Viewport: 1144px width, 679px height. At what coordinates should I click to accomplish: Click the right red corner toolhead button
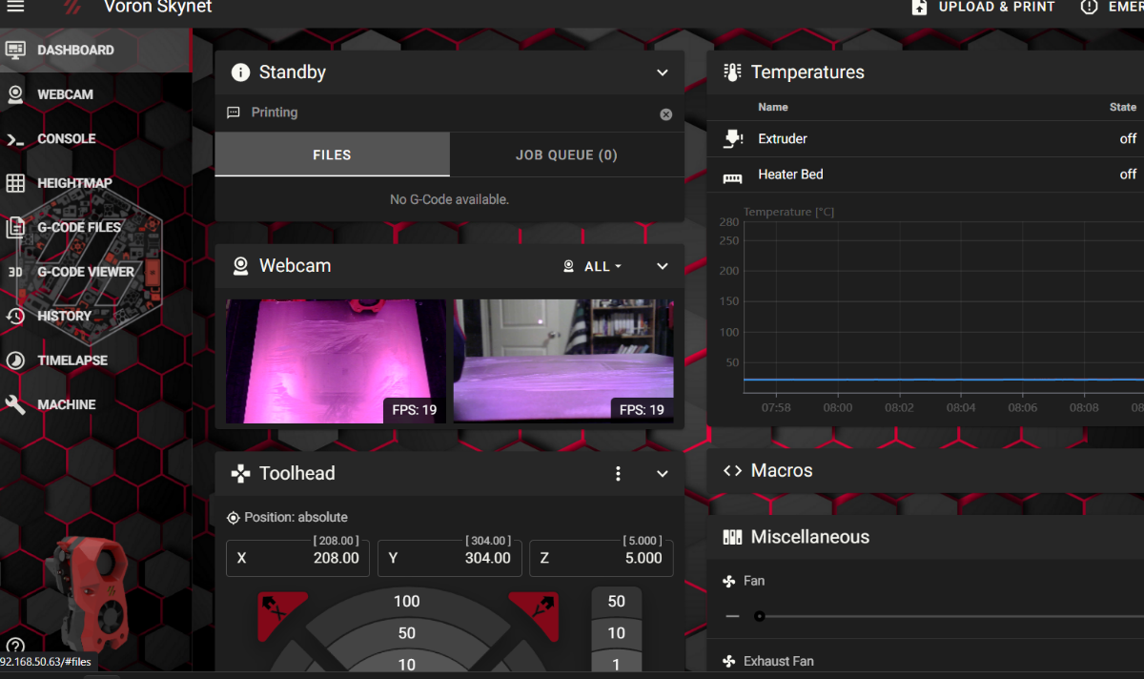533,613
